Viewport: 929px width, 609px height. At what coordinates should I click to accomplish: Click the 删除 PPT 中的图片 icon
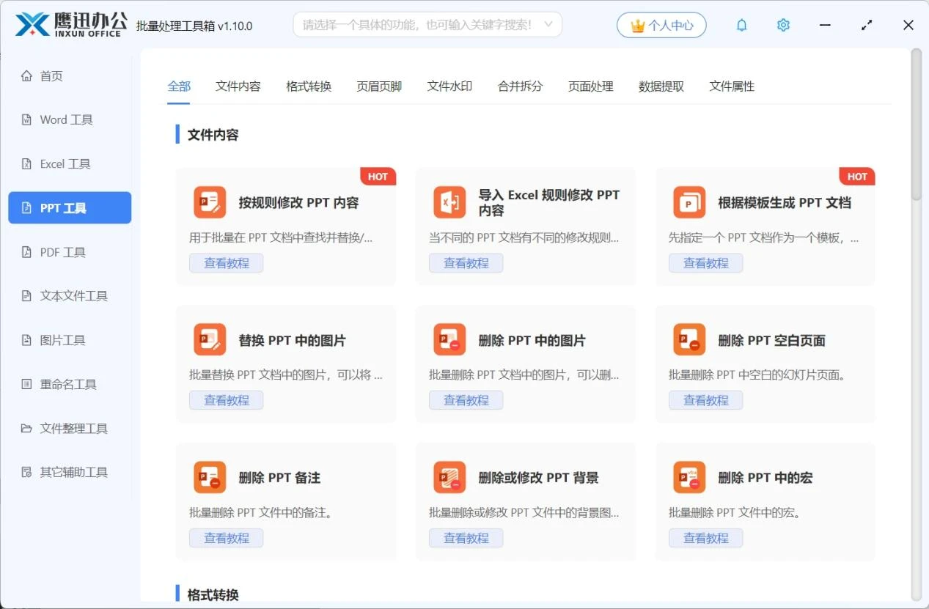point(449,340)
